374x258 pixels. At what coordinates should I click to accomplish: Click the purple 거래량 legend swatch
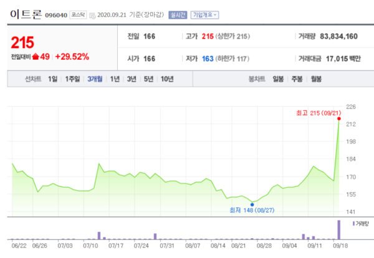(353, 224)
